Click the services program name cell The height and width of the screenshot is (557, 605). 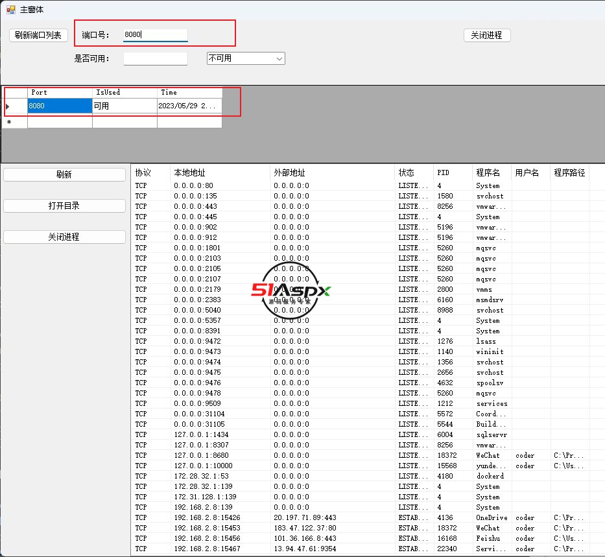pyautogui.click(x=492, y=403)
